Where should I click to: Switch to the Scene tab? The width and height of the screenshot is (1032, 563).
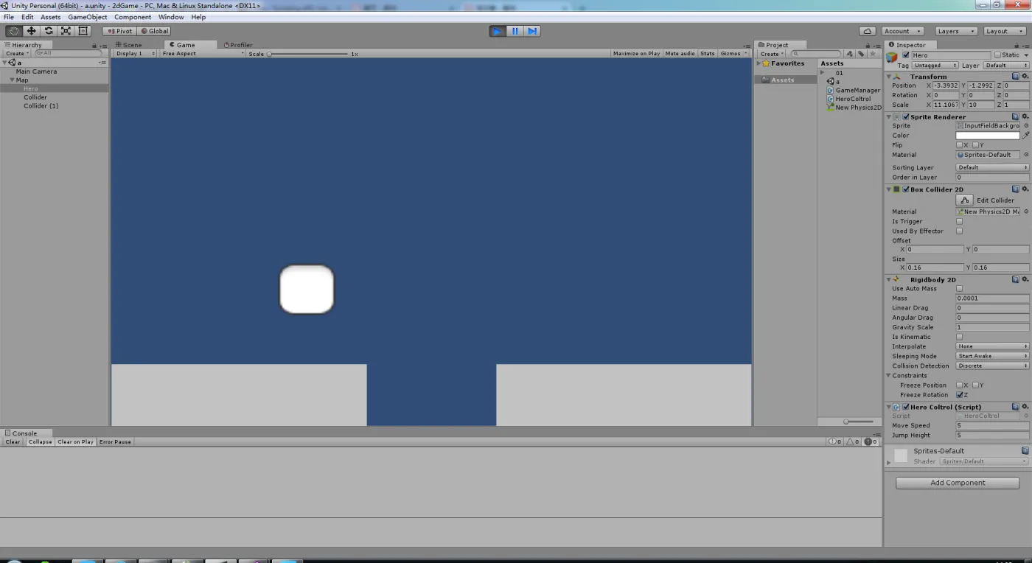(x=129, y=45)
